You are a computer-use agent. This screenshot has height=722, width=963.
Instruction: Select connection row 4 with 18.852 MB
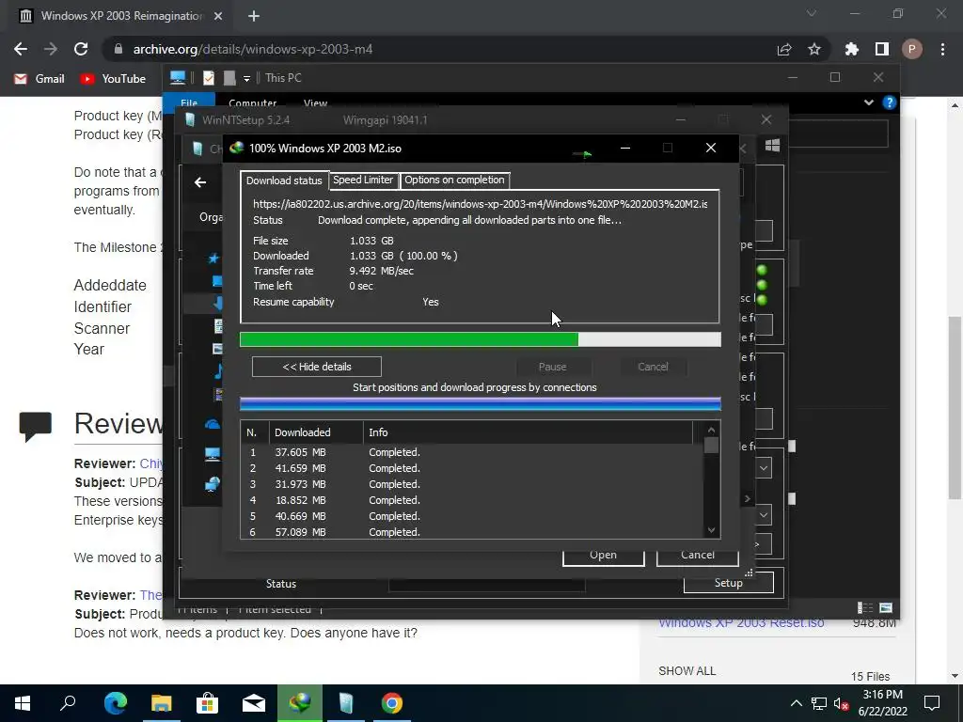tap(472, 500)
